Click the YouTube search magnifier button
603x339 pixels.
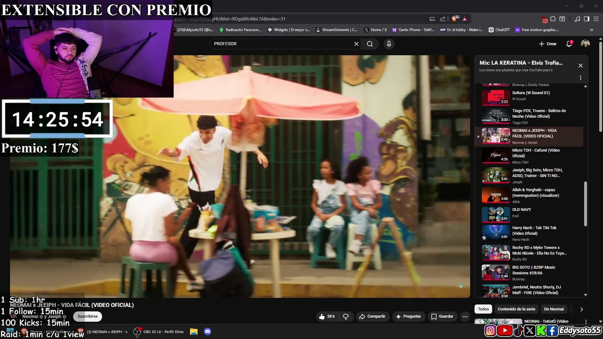pos(370,44)
